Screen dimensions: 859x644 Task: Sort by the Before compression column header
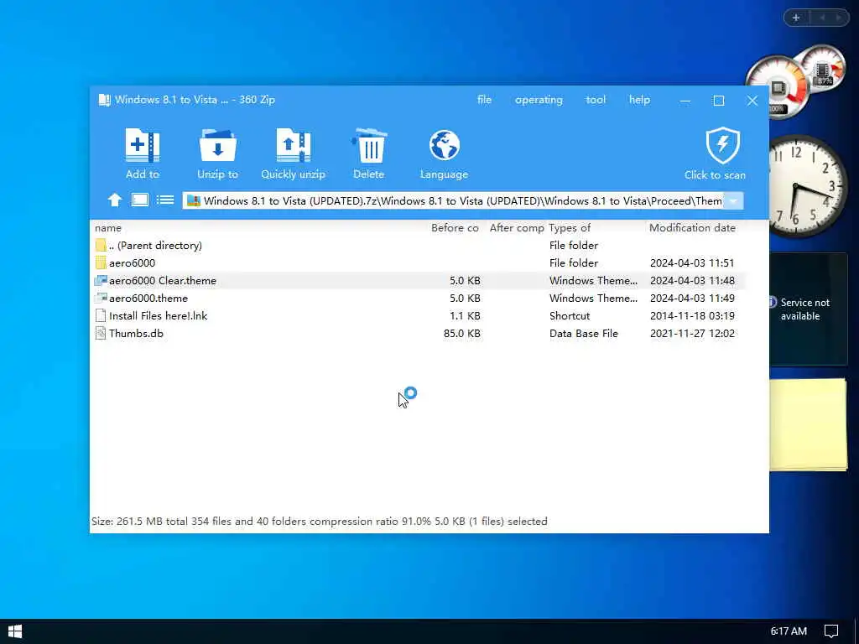pos(455,228)
